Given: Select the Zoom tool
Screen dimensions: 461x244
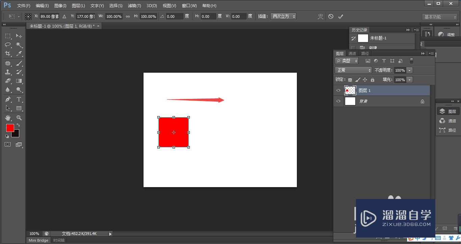Looking at the screenshot, I should pyautogui.click(x=19, y=118).
